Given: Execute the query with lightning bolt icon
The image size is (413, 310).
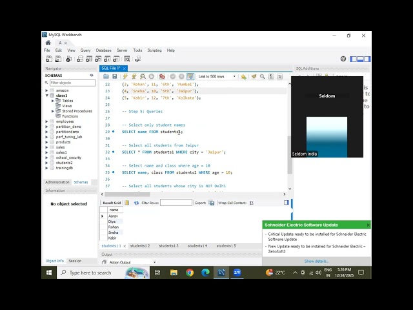Looking at the screenshot, I should (x=125, y=76).
